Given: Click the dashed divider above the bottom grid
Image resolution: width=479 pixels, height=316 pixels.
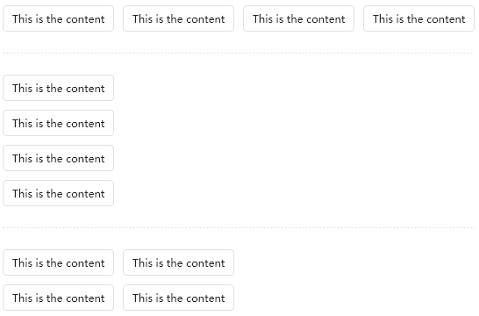Looking at the screenshot, I should pos(239,227).
